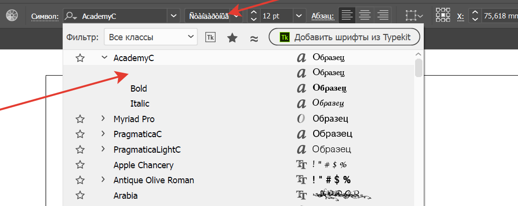Align paragraph left
Screen dimensions: 518x206
pyautogui.click(x=347, y=15)
